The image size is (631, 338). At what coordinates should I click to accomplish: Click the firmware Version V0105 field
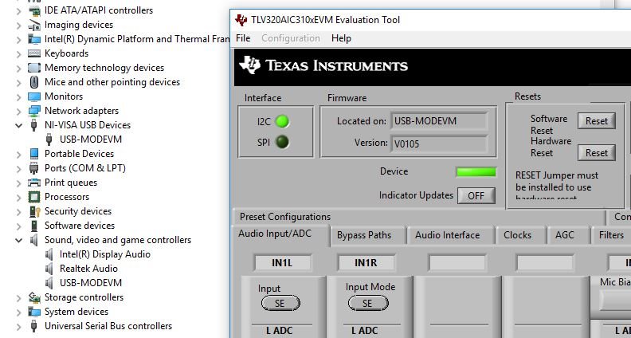[x=439, y=143]
